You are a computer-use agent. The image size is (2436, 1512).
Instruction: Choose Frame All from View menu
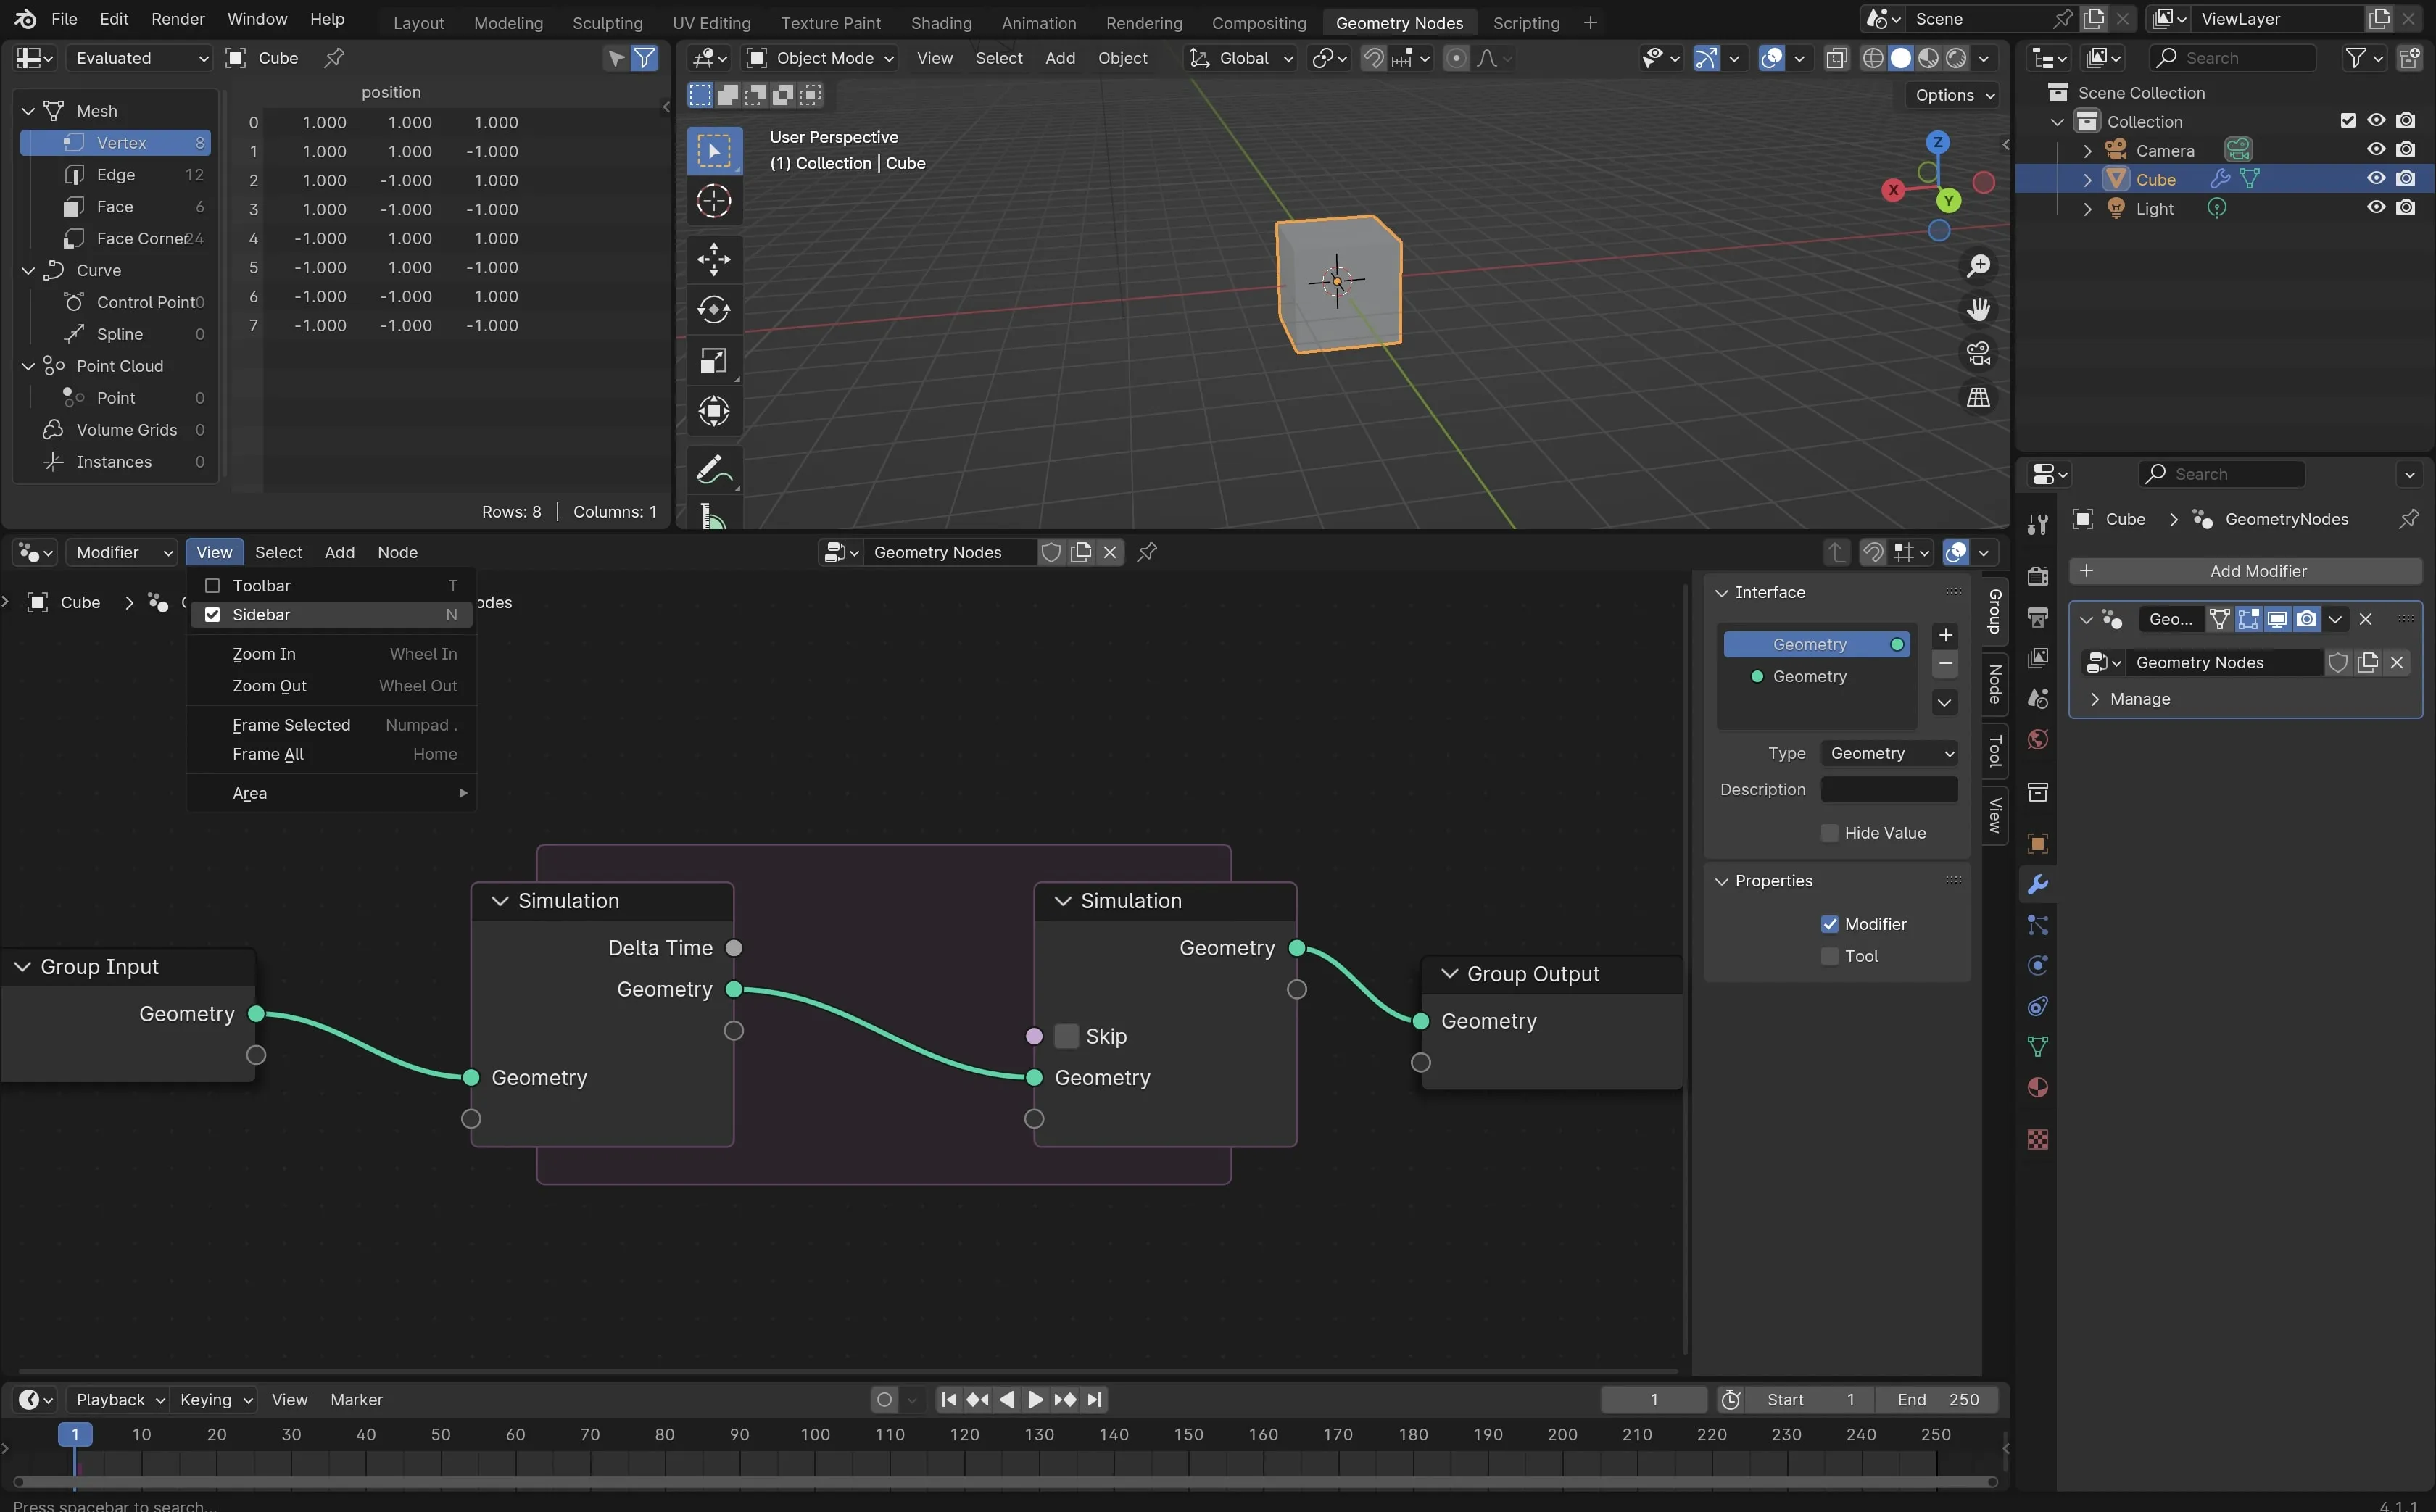click(x=268, y=754)
